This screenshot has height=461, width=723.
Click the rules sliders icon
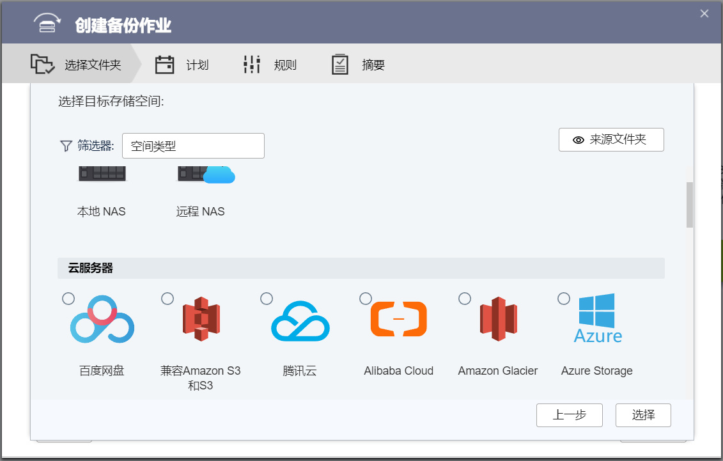pyautogui.click(x=252, y=65)
